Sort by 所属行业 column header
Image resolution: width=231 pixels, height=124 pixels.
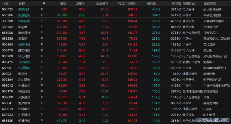pos(189,4)
